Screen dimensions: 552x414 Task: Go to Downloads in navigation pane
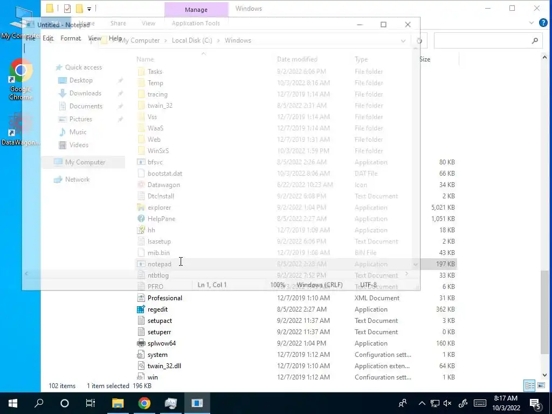pos(85,93)
